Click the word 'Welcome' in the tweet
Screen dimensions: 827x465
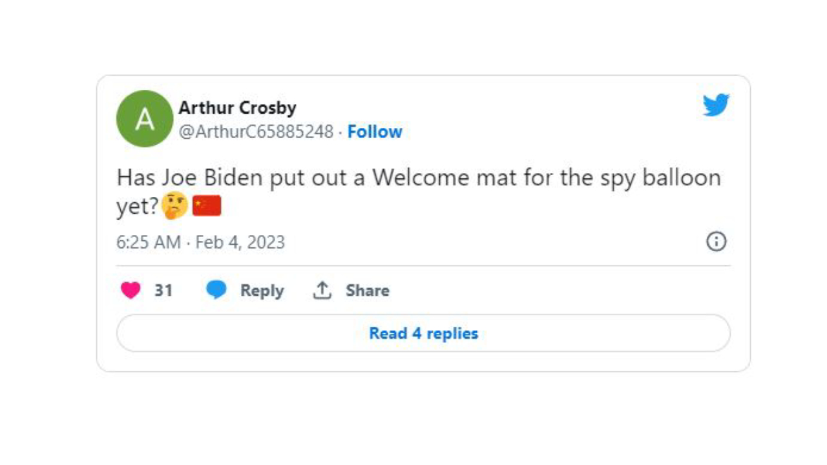click(414, 178)
